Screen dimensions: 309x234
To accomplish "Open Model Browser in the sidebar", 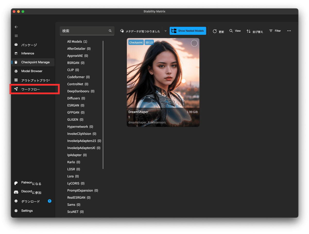I will tap(33, 71).
